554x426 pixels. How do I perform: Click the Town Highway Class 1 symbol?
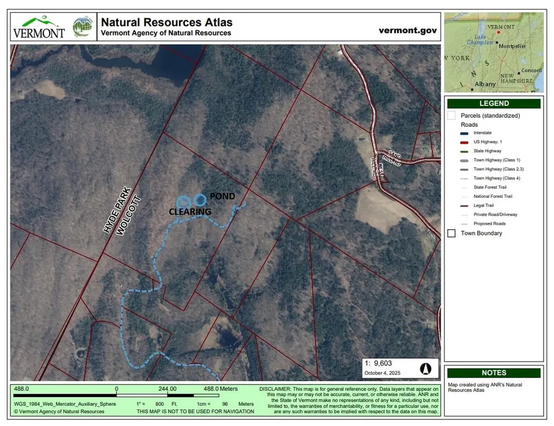[x=465, y=160]
